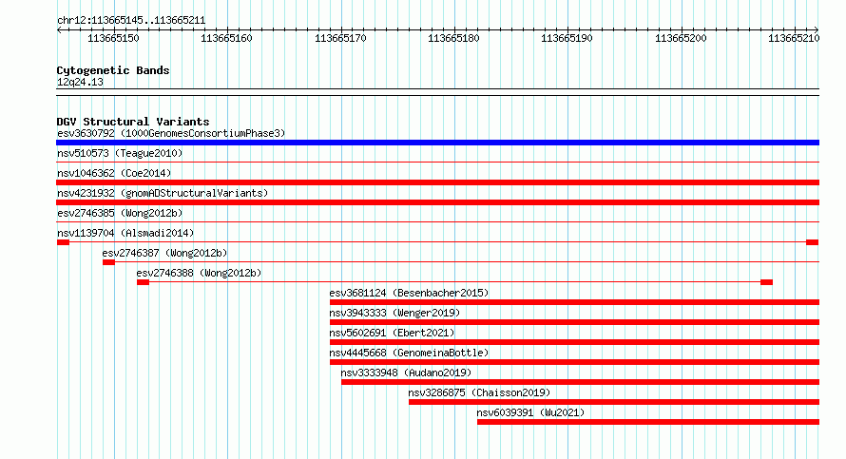Click the nsv1139704 (Alsmadi2014) label
846x459 pixels.
click(125, 233)
